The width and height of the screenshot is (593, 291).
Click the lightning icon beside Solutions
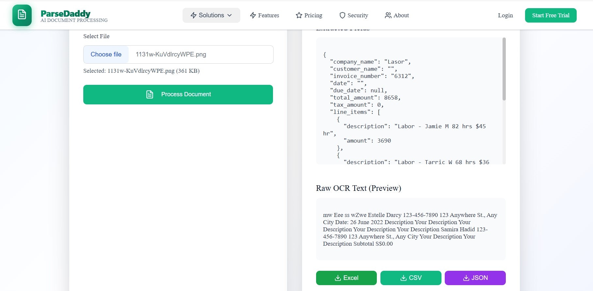coord(193,15)
